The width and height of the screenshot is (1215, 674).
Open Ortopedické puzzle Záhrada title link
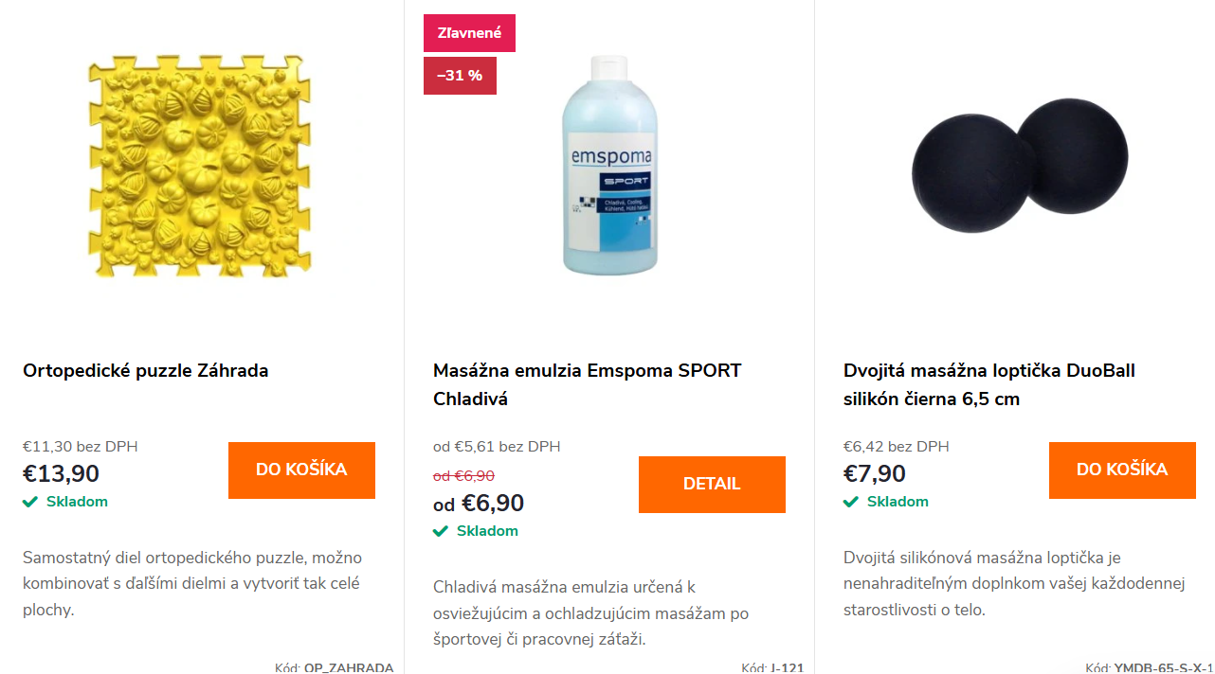pyautogui.click(x=146, y=371)
